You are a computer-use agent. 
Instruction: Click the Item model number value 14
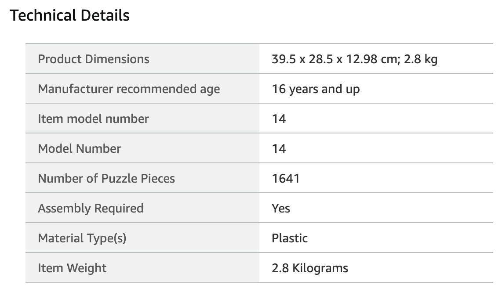279,119
